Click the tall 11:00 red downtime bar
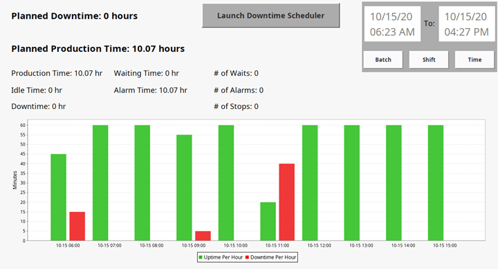Viewport: 498px width, 269px height. [x=287, y=202]
